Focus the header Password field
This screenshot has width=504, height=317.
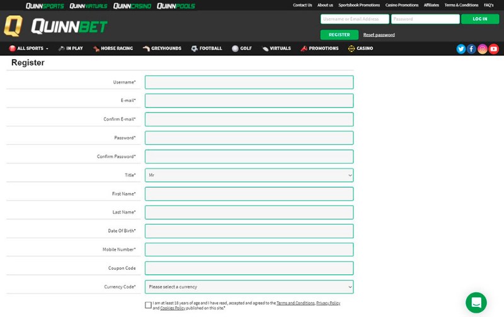pos(425,19)
